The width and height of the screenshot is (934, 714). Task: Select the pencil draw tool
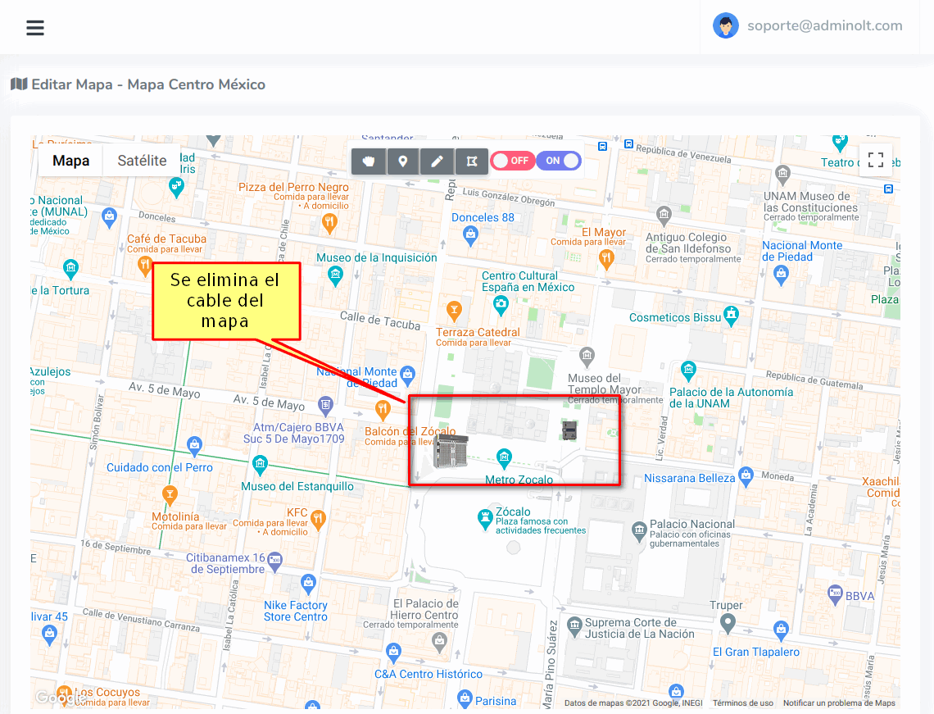point(438,161)
